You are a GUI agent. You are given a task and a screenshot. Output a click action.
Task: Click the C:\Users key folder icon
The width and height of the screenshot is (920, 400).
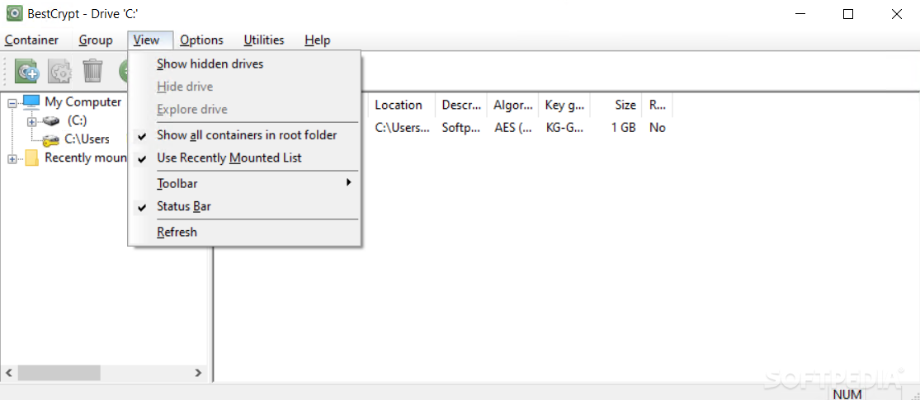52,139
